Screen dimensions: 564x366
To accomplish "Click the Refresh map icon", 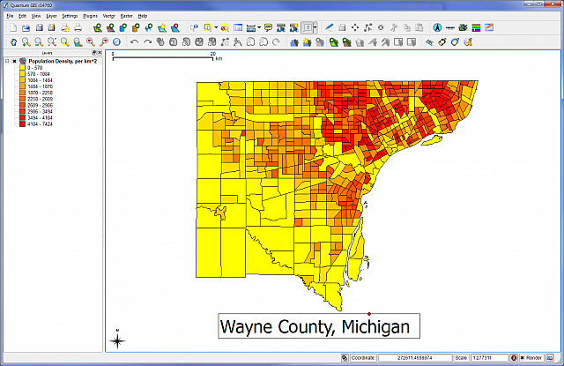I will (x=116, y=41).
